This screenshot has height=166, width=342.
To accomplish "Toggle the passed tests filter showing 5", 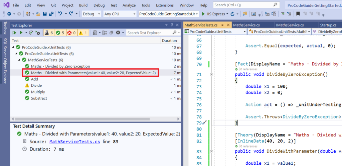I will click(x=60, y=33).
